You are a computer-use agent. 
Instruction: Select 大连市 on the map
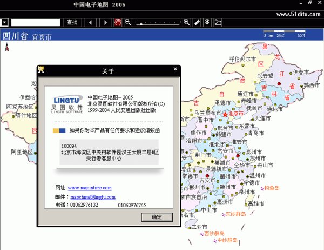[262, 119]
